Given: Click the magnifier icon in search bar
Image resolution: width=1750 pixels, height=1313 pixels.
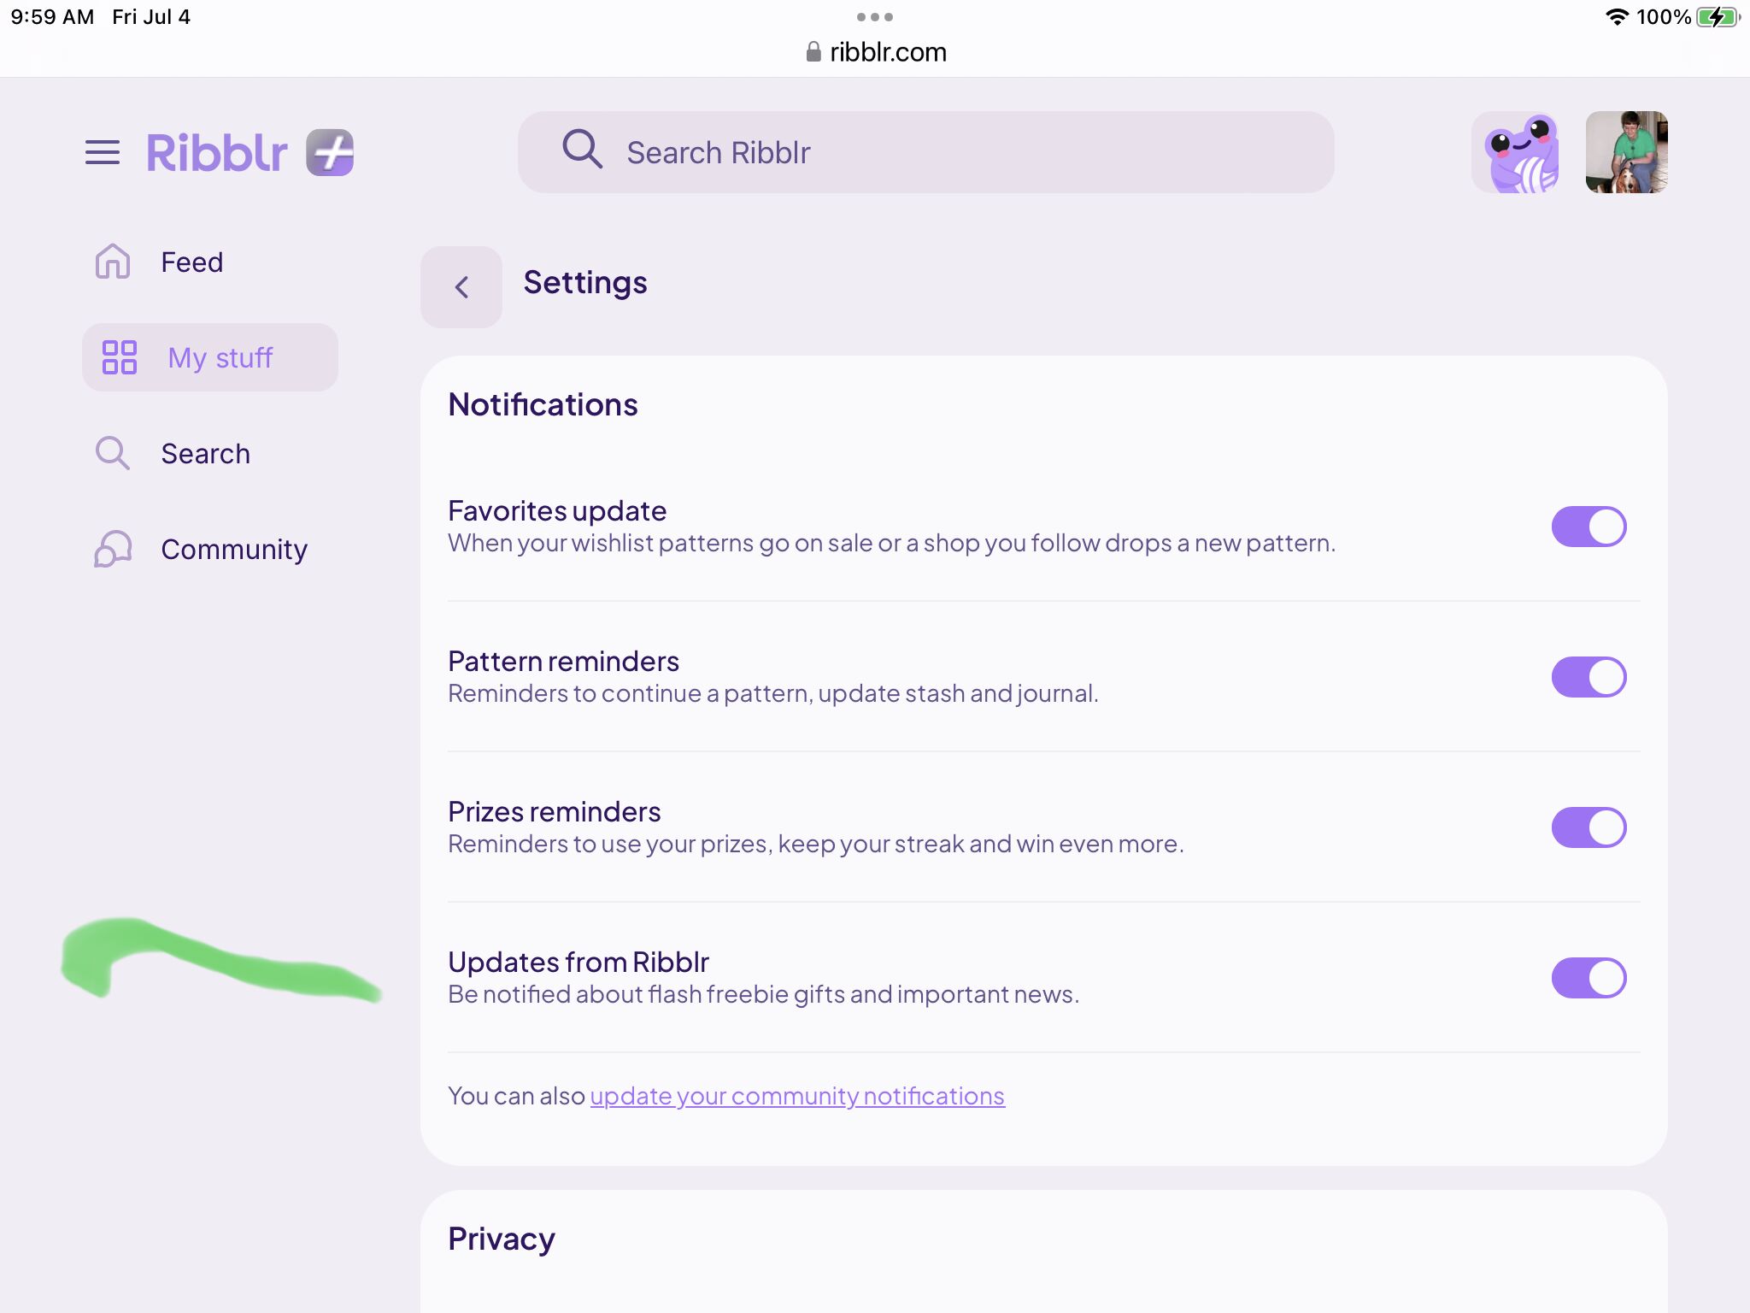Looking at the screenshot, I should pyautogui.click(x=582, y=150).
